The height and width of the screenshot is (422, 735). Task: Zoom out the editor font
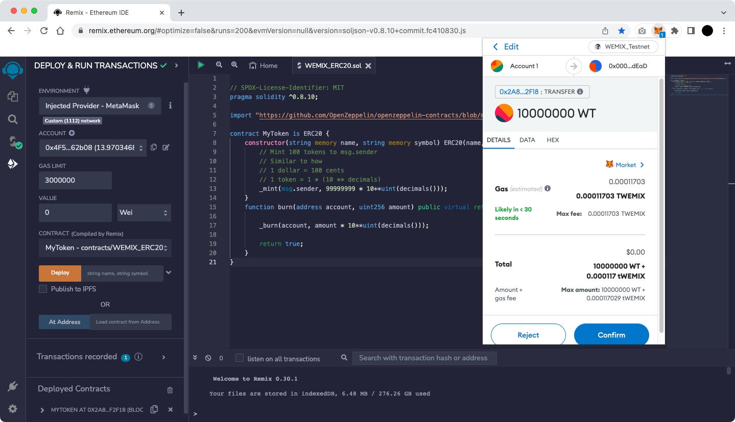click(219, 65)
